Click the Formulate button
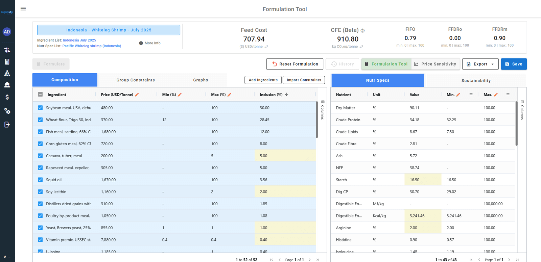This screenshot has height=262, width=541. (x=51, y=64)
